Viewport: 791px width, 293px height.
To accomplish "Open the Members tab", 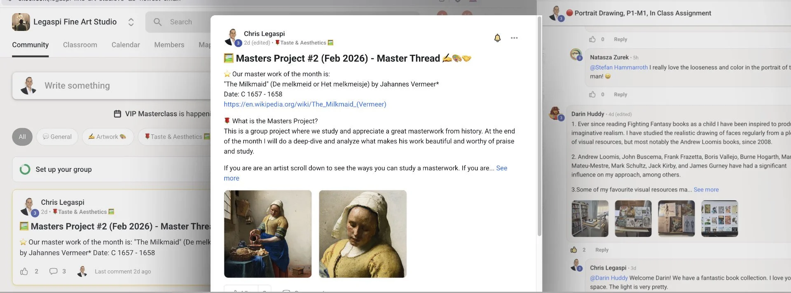I will pyautogui.click(x=169, y=45).
